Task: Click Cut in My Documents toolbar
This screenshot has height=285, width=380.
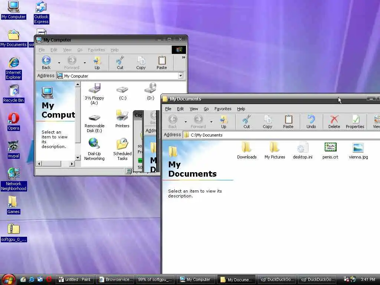Action: [247, 122]
